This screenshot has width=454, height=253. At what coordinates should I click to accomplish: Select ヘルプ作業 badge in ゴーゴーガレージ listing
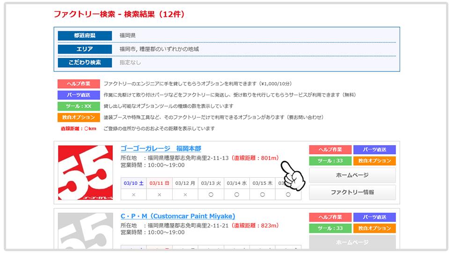330,149
